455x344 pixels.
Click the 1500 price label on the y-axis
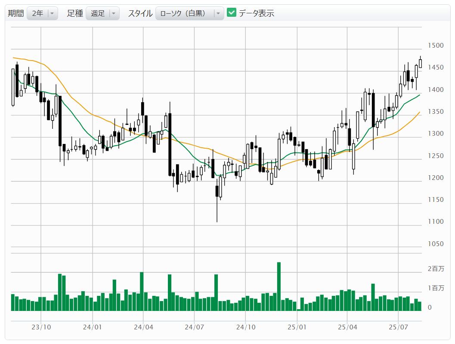(436, 46)
